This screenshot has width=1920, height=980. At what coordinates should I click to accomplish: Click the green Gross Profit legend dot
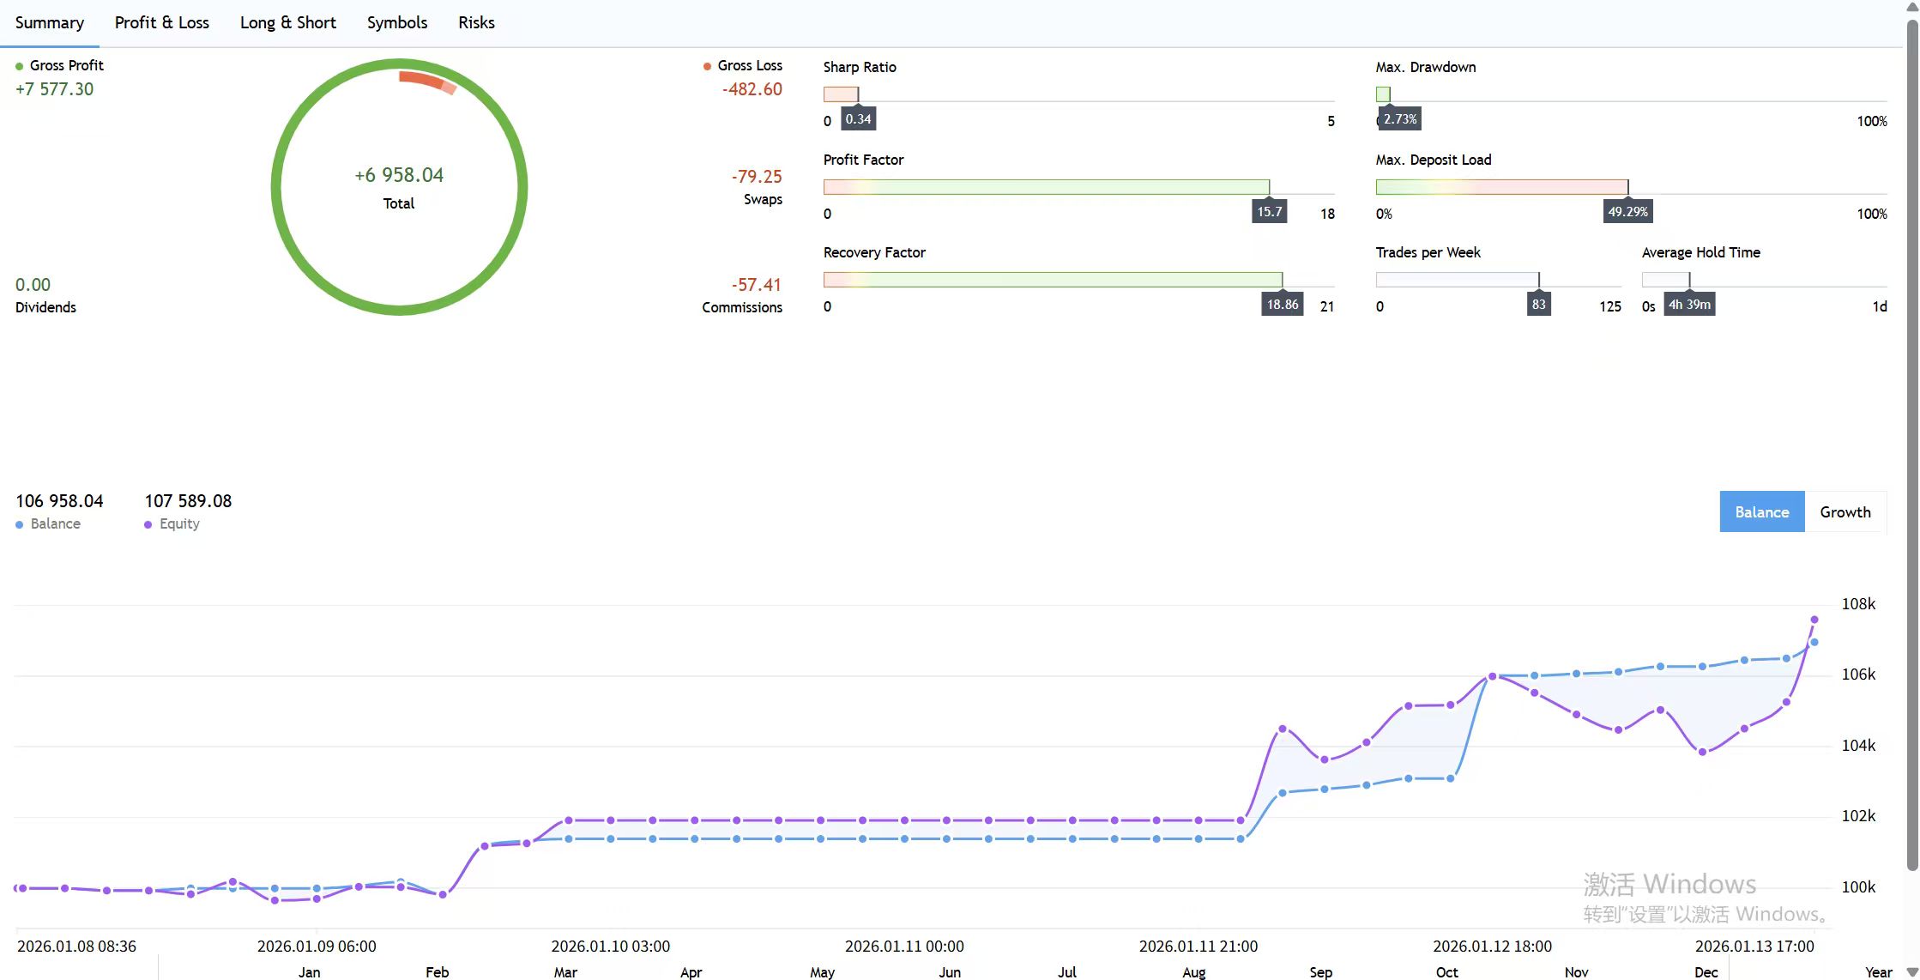(20, 66)
